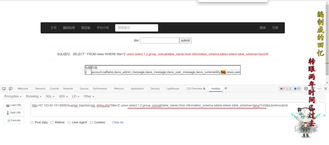Enable the Referer checkbox
The image size is (329, 145).
(52, 123)
